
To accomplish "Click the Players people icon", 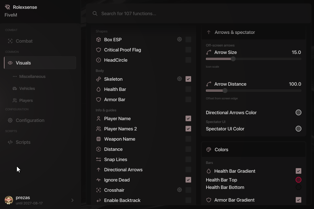I will click(x=15, y=100).
